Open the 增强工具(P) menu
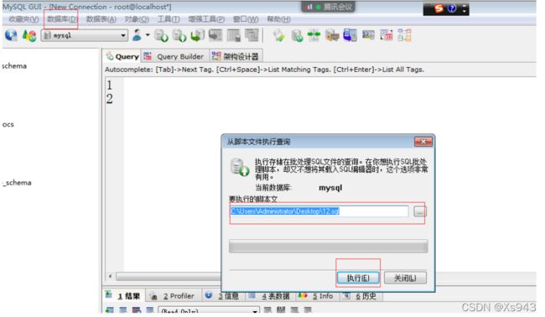This screenshot has width=545, height=317. point(206,19)
